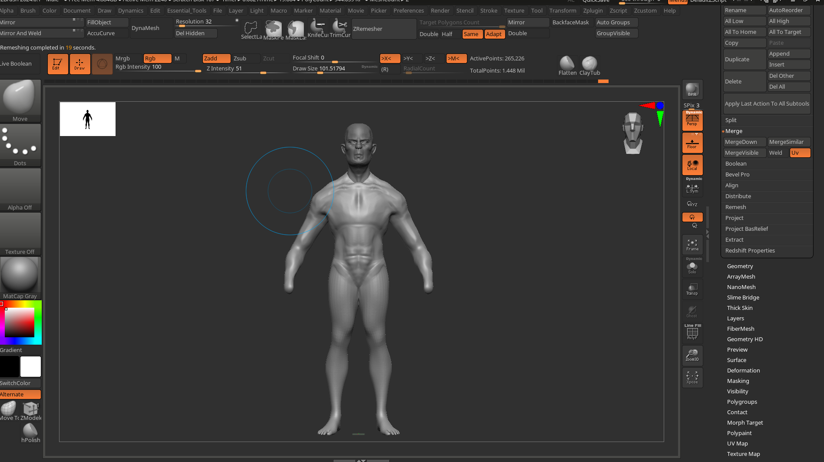Toggle Mrgb paint mode
Image resolution: width=824 pixels, height=462 pixels.
pyautogui.click(x=128, y=59)
